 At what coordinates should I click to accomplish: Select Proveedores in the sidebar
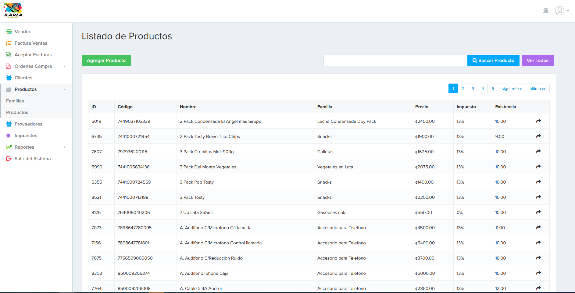tap(28, 124)
